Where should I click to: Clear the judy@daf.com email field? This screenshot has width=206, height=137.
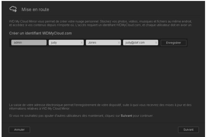[156, 43]
